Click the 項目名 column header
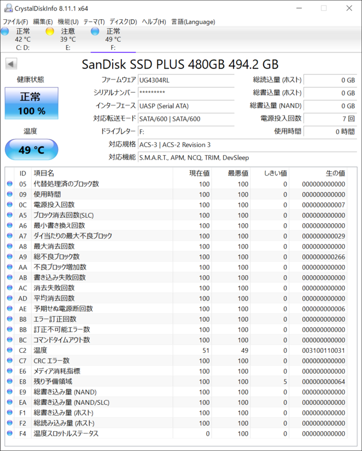The height and width of the screenshot is (451, 362). (102, 173)
